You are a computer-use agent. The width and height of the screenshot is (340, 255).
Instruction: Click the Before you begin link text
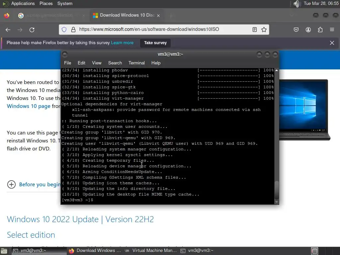tap(40, 185)
